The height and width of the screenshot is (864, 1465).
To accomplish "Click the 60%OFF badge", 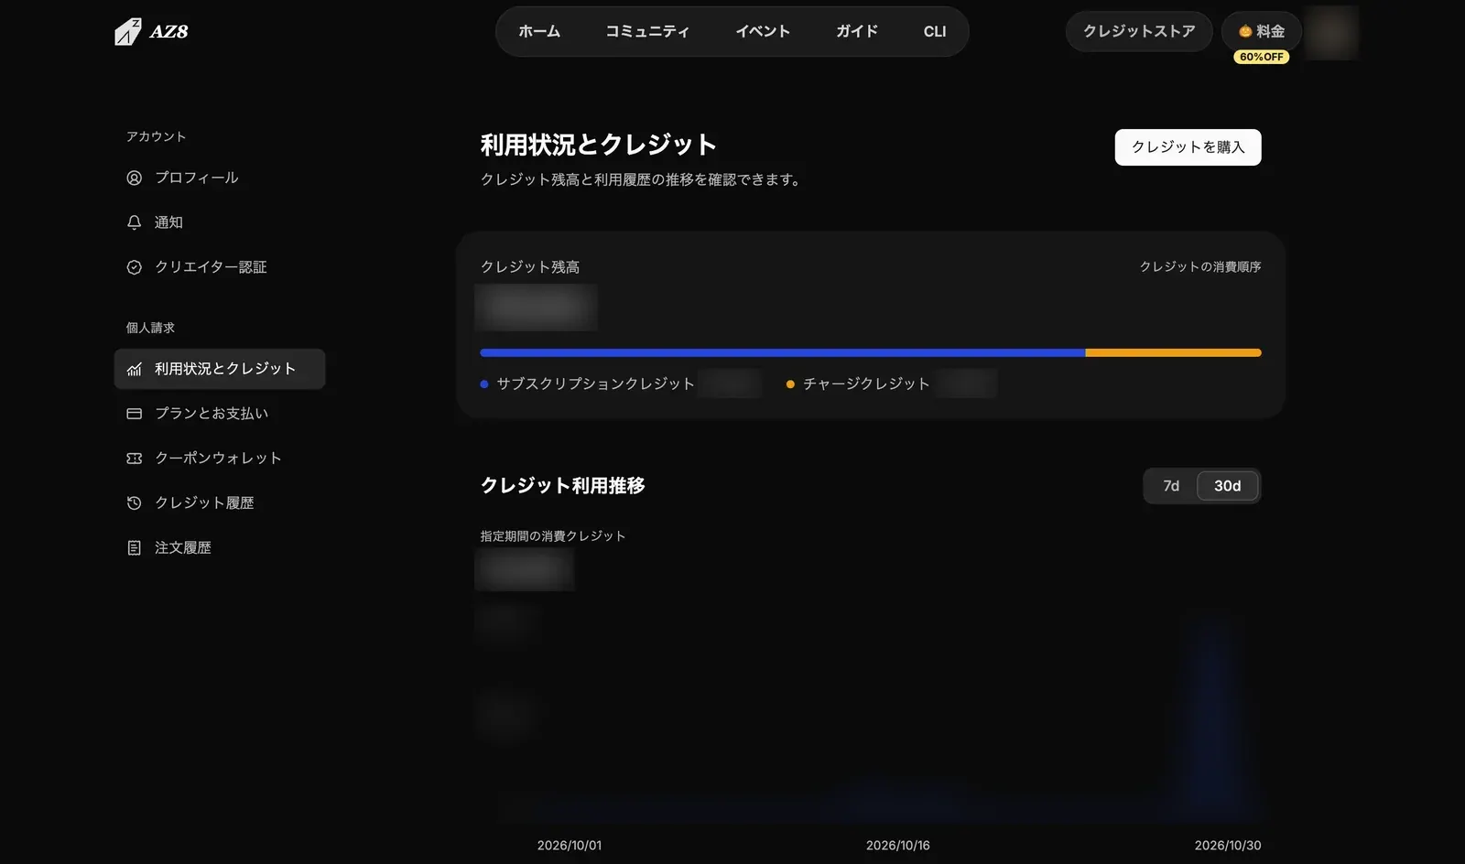I will 1262,57.
